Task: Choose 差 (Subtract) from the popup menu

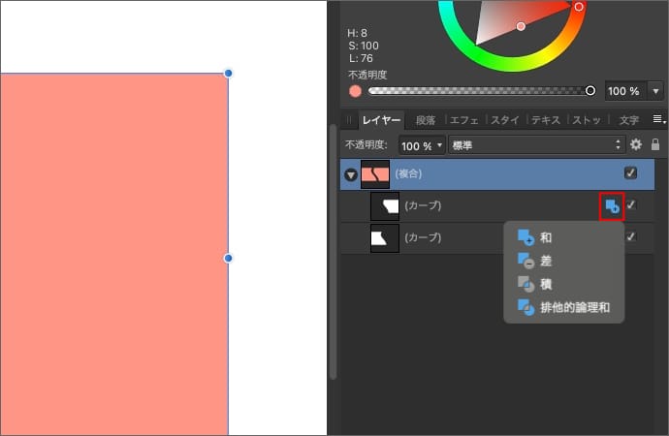Action: click(546, 261)
